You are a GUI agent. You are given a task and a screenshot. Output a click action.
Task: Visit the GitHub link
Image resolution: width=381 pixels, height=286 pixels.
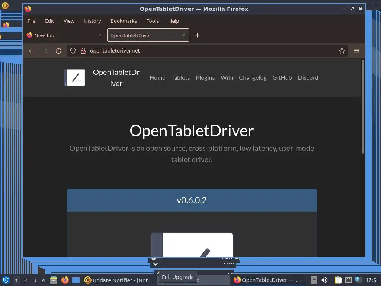pos(282,78)
